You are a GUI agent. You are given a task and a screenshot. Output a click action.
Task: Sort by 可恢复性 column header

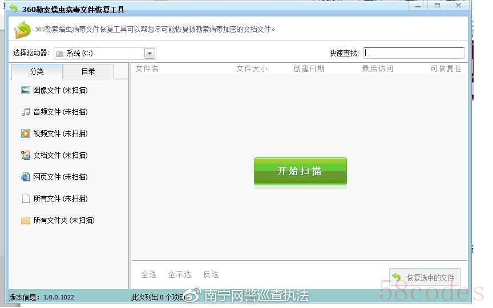point(446,68)
